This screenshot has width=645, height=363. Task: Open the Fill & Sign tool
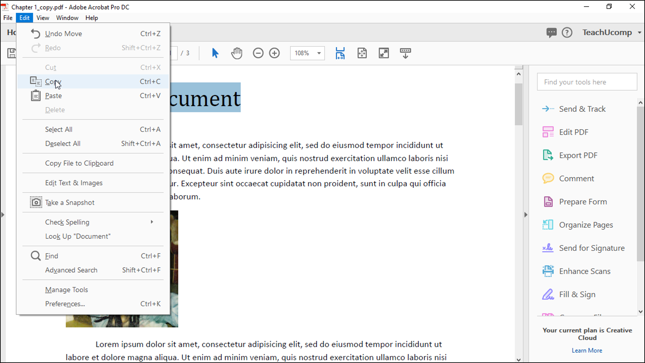tap(577, 294)
